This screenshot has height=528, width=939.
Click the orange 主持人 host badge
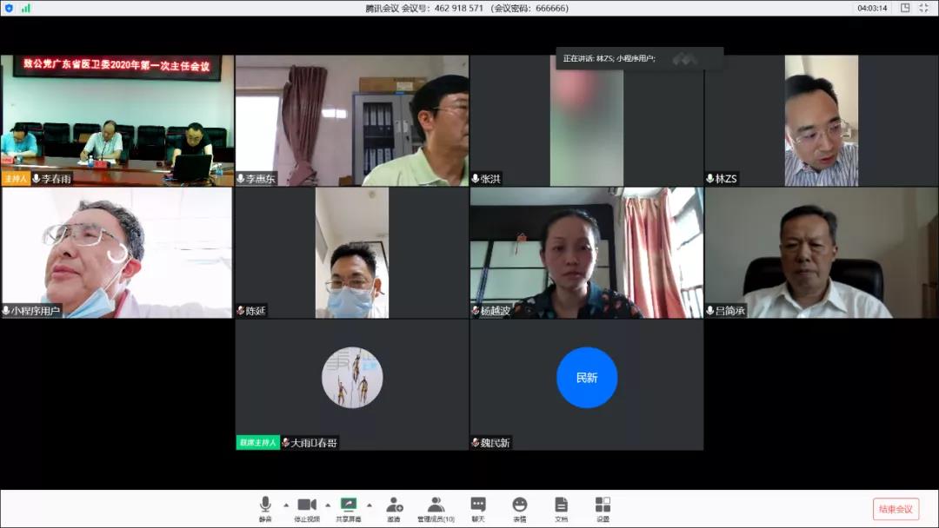click(x=16, y=178)
